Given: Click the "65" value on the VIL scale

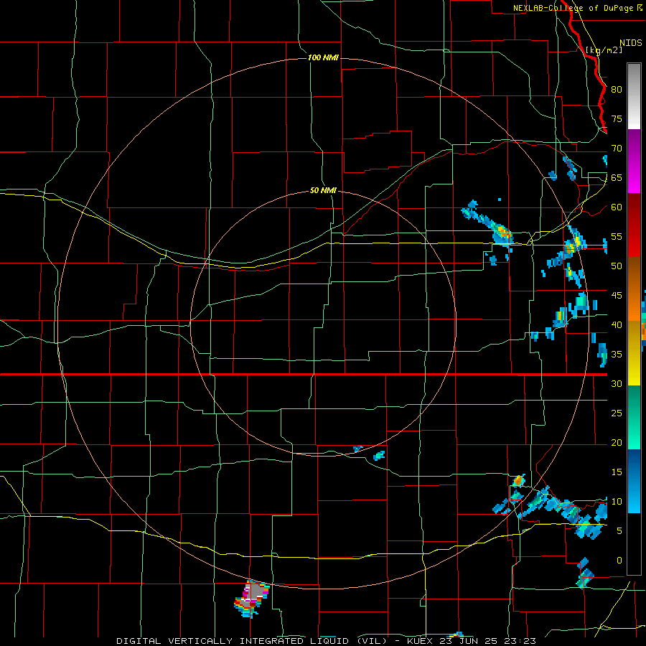Looking at the screenshot, I should pyautogui.click(x=617, y=178).
